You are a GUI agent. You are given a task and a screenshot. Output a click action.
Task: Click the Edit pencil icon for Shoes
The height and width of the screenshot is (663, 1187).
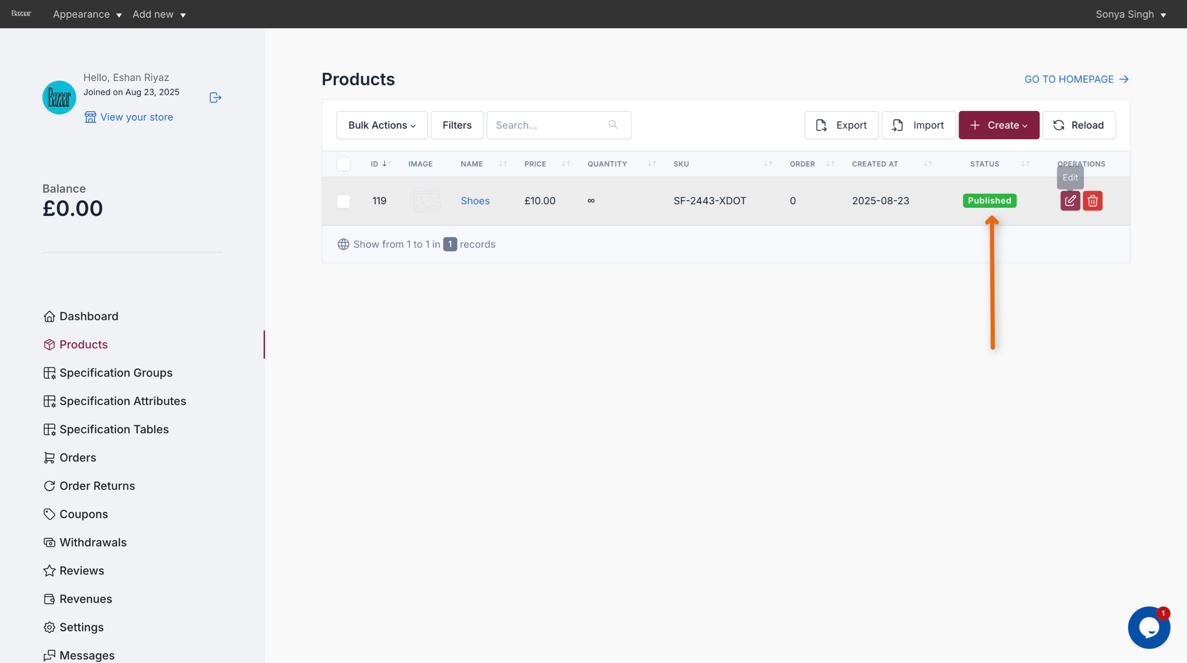click(1070, 200)
